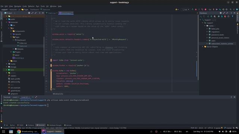Open the user account icon dropdown

[x=177, y=9]
